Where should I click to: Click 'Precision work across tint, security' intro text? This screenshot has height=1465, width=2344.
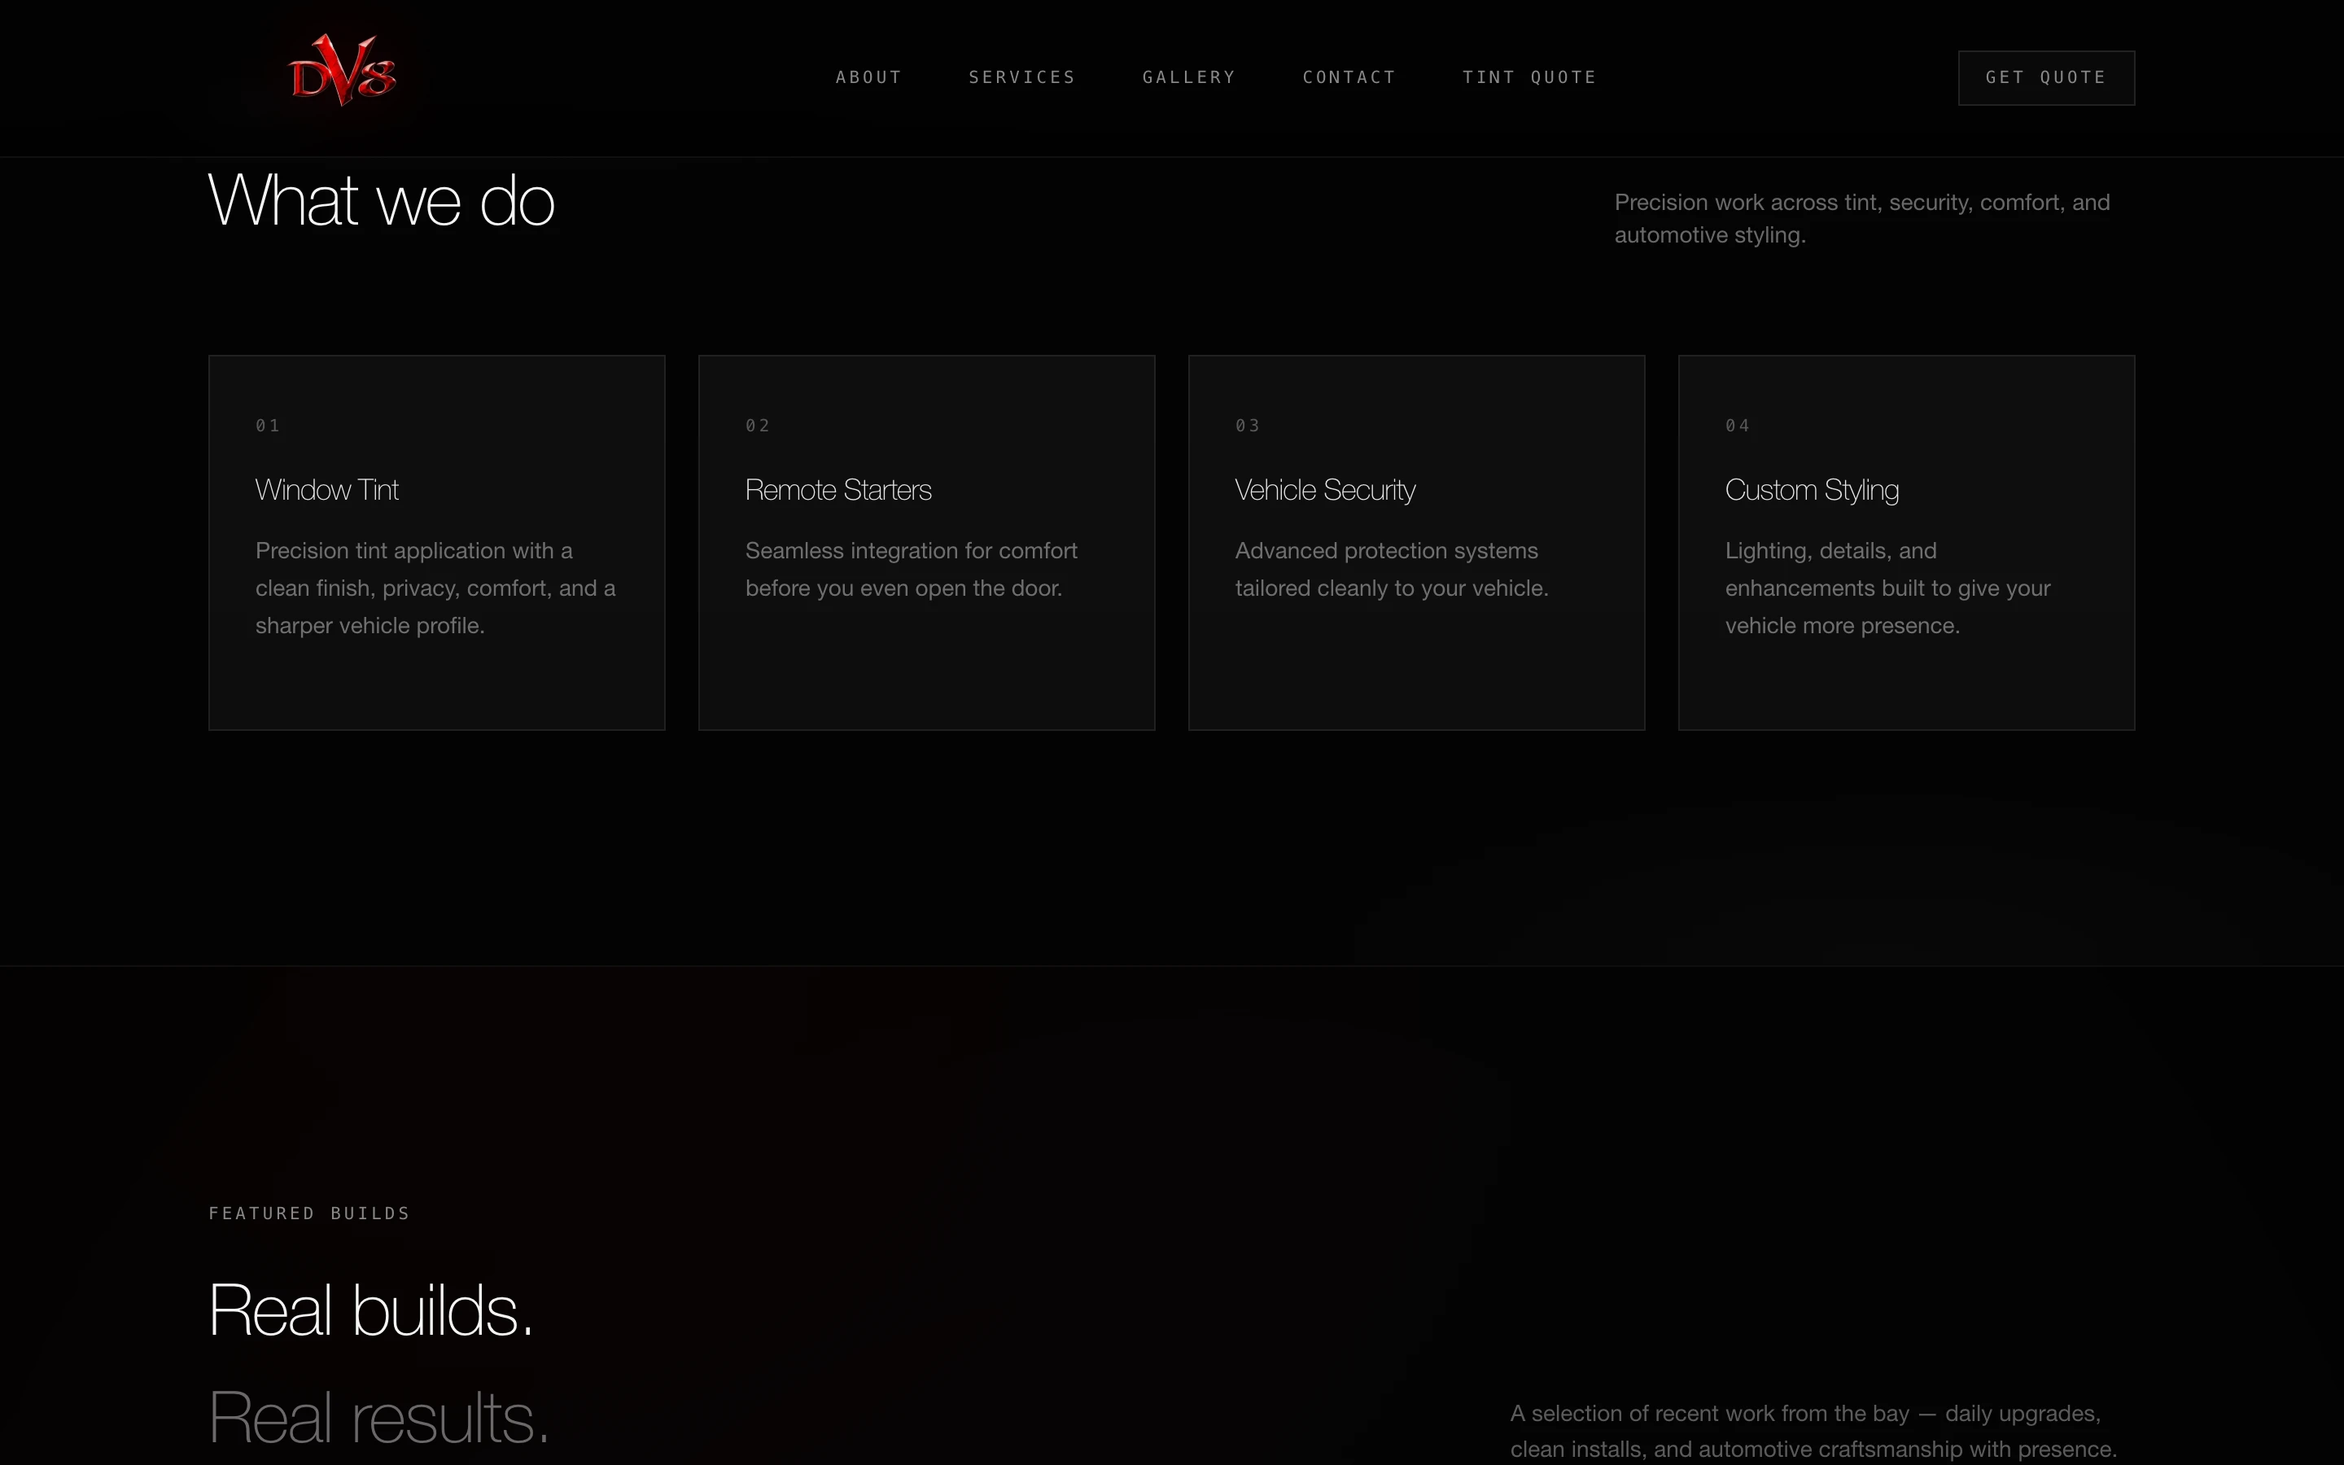(1861, 218)
